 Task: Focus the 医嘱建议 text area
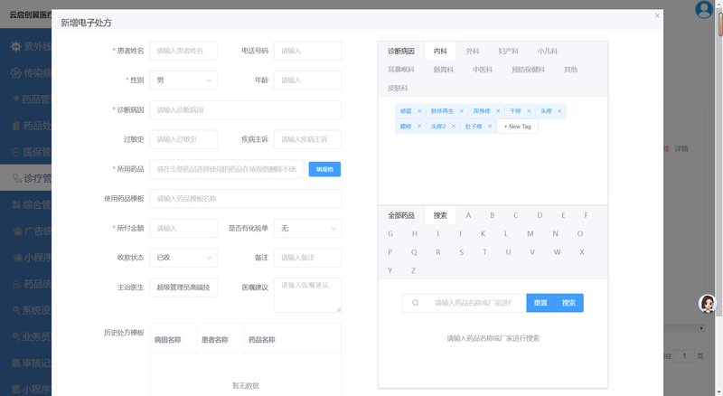(307, 295)
